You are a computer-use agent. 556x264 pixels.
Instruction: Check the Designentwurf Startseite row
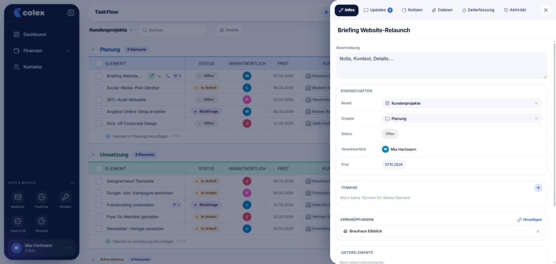pos(99,181)
